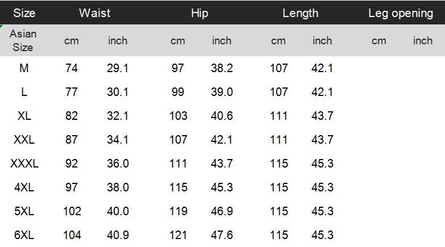Screen dimensions: 445x247
Task: Select the "4XL" size label
Action: pyautogui.click(x=24, y=188)
